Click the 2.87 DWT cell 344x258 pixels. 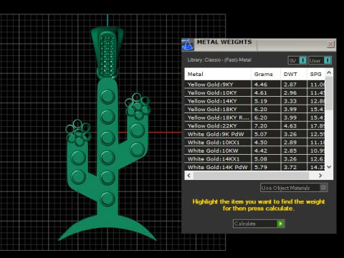point(294,85)
